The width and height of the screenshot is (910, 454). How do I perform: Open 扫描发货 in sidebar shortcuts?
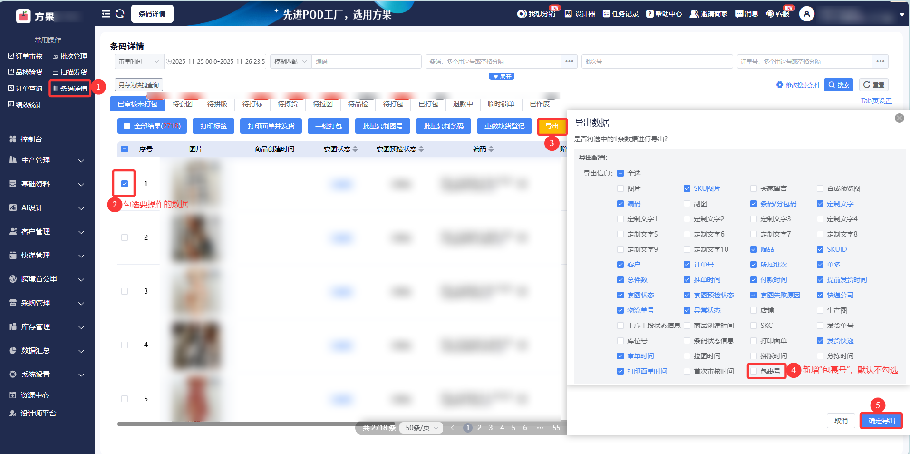[70, 72]
